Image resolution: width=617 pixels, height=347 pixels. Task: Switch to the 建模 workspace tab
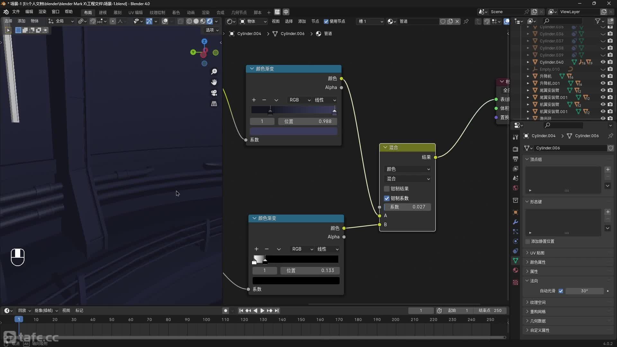coord(103,13)
